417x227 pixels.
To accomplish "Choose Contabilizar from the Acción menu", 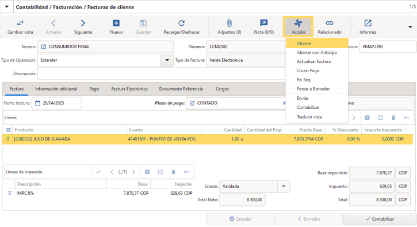I will tap(317, 107).
